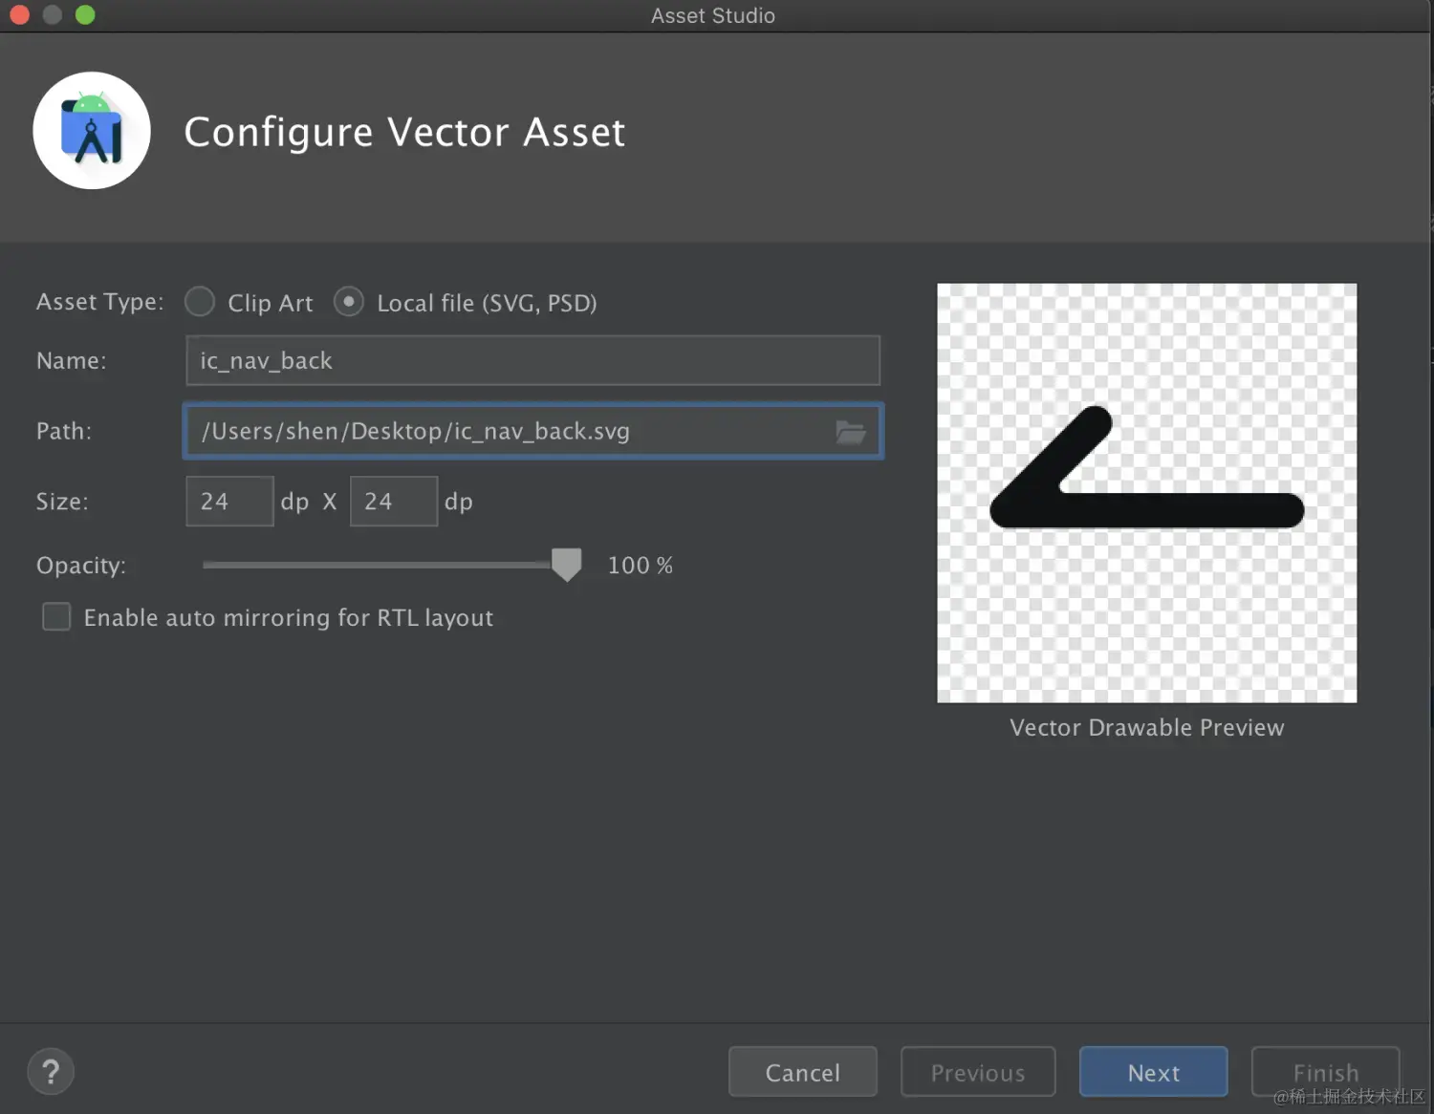Click the Previous button

[x=978, y=1072]
